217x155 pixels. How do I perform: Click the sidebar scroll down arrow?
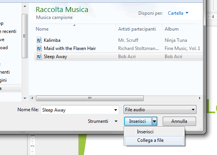25,98
